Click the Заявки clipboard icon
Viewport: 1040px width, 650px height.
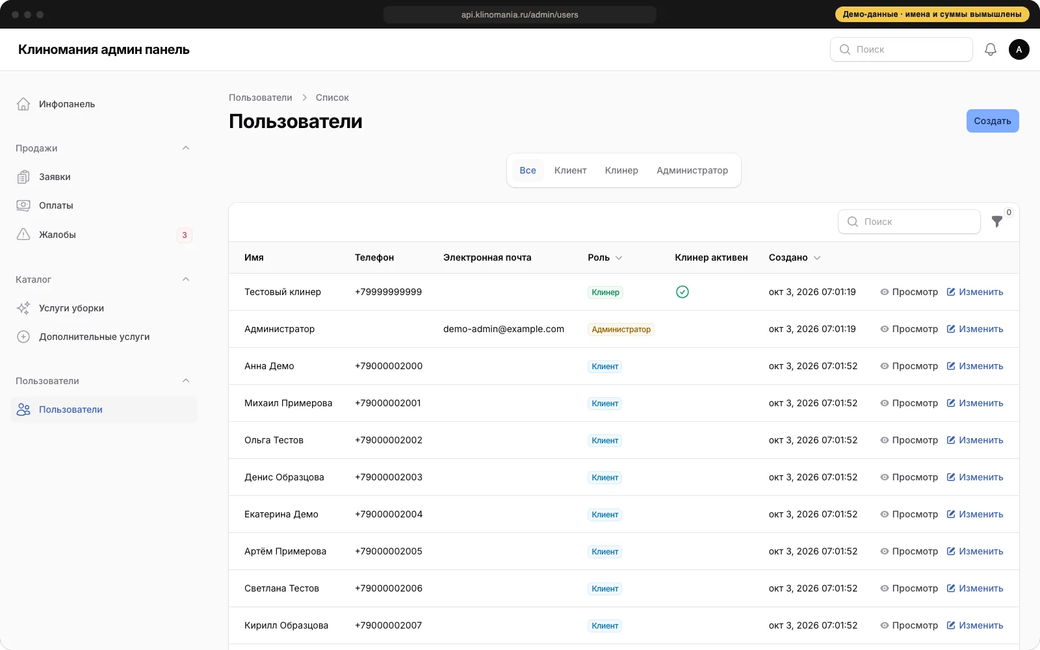(23, 177)
